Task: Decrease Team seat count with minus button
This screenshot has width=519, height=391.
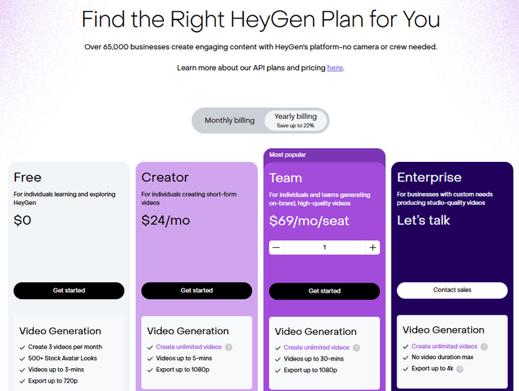Action: click(x=276, y=247)
